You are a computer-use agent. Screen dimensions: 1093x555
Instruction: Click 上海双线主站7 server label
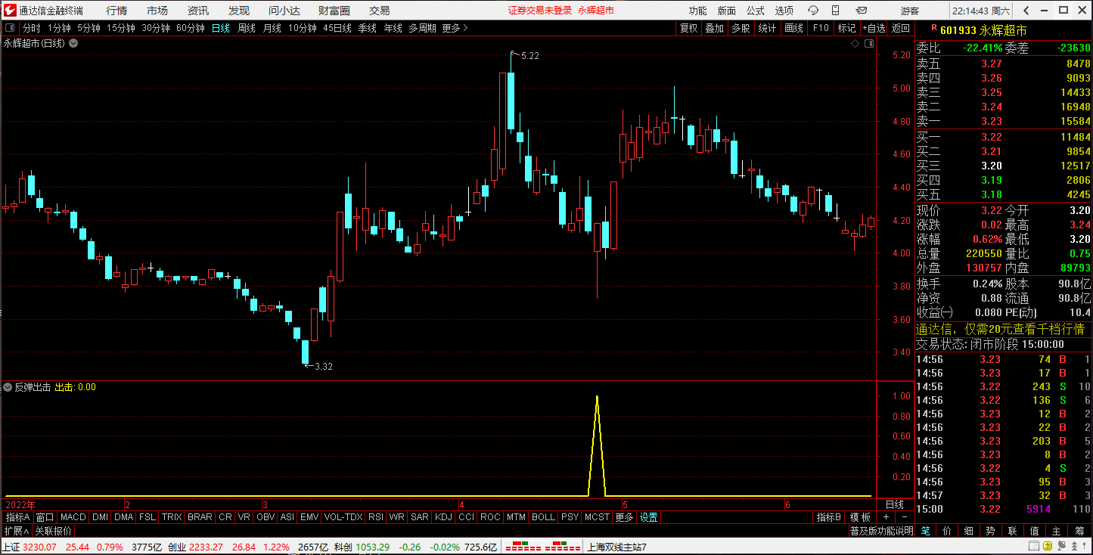(617, 547)
